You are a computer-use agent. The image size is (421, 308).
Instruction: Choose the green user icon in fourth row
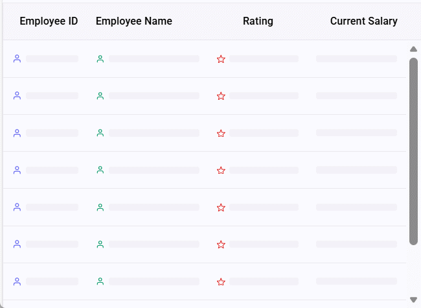100,170
